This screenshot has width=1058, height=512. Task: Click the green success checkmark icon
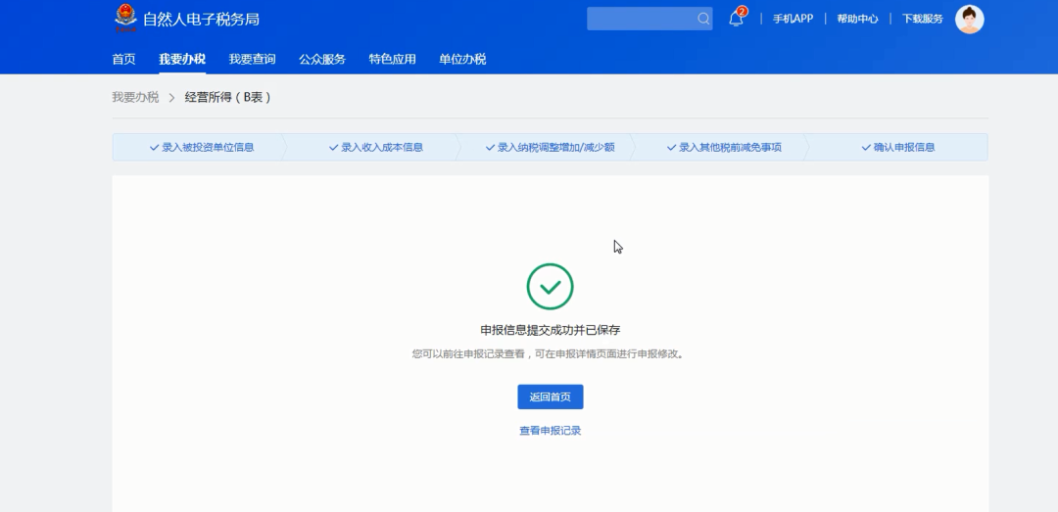click(550, 287)
